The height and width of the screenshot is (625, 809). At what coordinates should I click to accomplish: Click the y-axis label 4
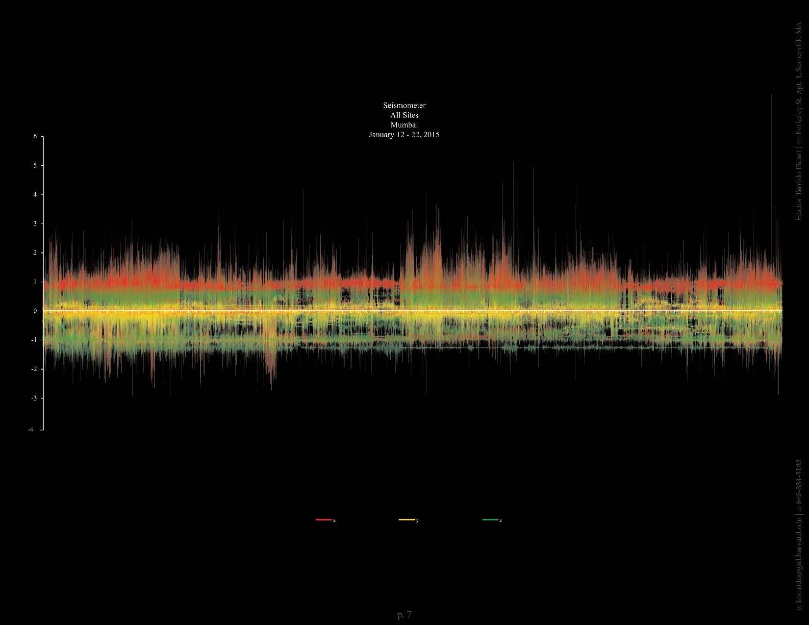[35, 195]
